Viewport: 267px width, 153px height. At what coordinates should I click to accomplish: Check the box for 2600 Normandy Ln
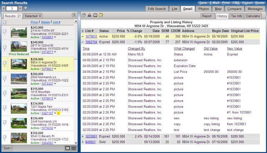[5, 78]
